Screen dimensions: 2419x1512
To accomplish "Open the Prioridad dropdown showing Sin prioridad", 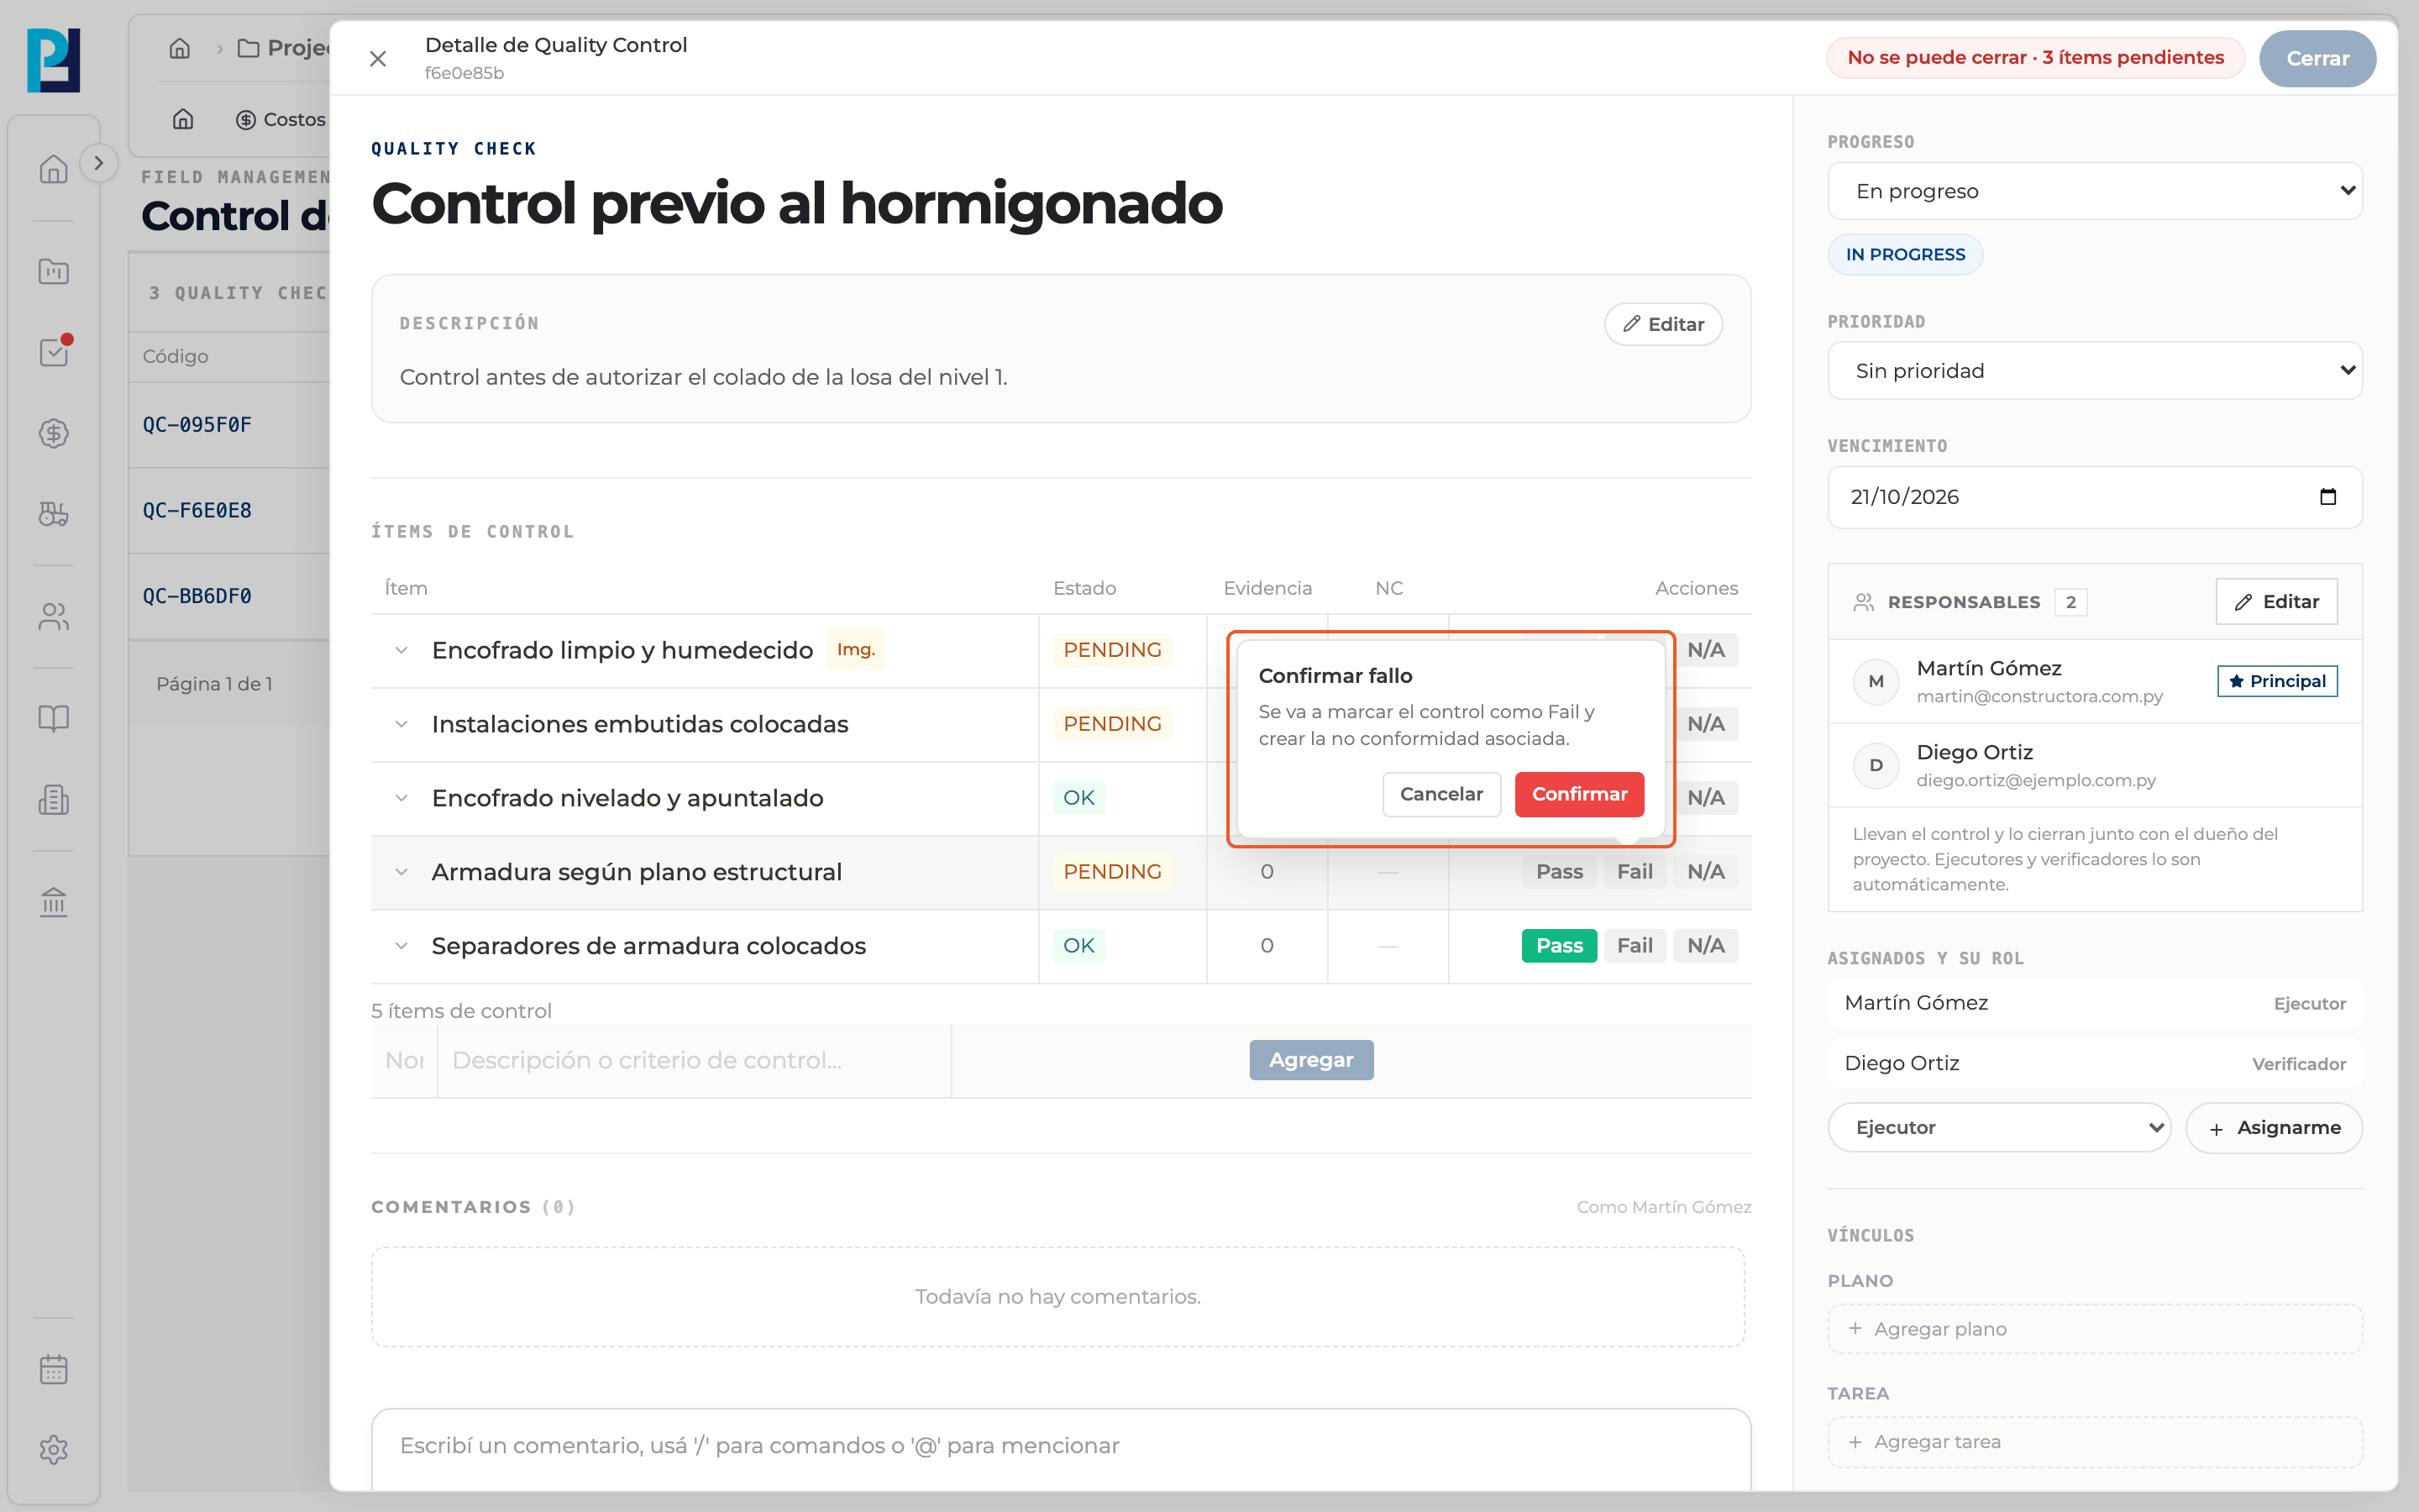I will click(x=2094, y=371).
